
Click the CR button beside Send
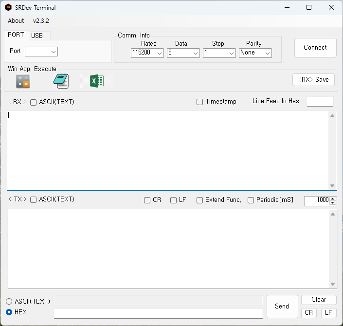(x=308, y=313)
